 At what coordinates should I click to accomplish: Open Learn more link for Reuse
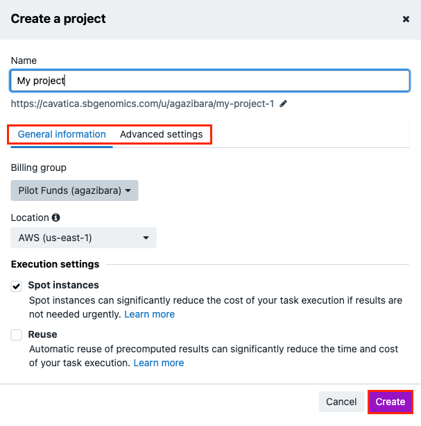click(159, 363)
